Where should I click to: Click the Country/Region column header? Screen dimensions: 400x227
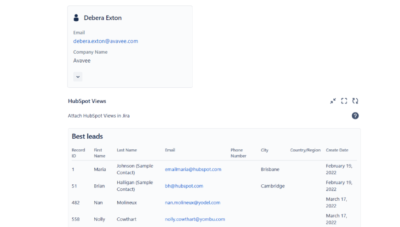305,150
